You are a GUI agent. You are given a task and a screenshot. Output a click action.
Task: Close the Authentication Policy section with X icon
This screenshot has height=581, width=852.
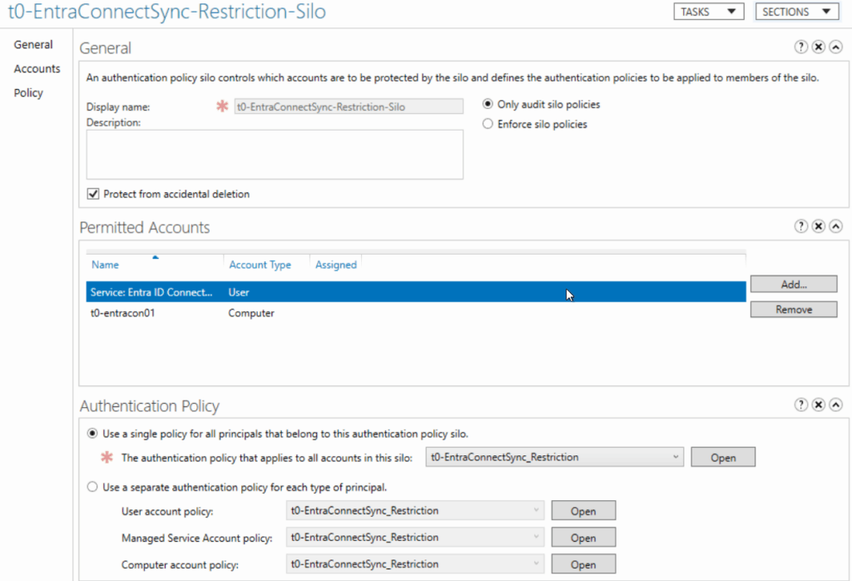(x=818, y=405)
